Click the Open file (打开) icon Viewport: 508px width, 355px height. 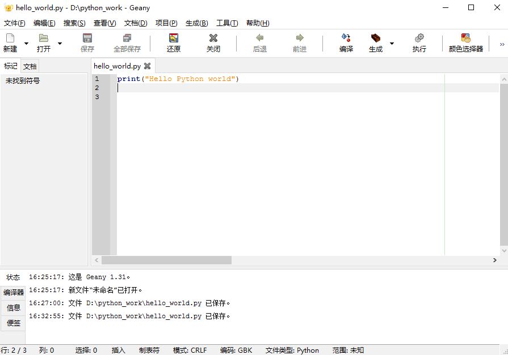43,38
